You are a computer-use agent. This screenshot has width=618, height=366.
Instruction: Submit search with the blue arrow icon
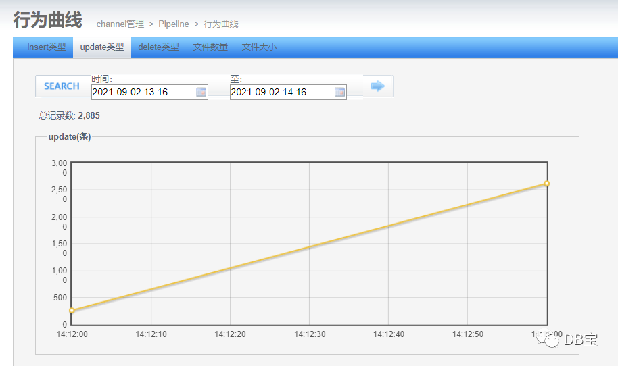point(377,86)
